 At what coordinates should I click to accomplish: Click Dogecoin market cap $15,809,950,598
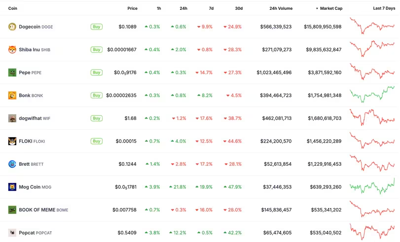coord(323,27)
